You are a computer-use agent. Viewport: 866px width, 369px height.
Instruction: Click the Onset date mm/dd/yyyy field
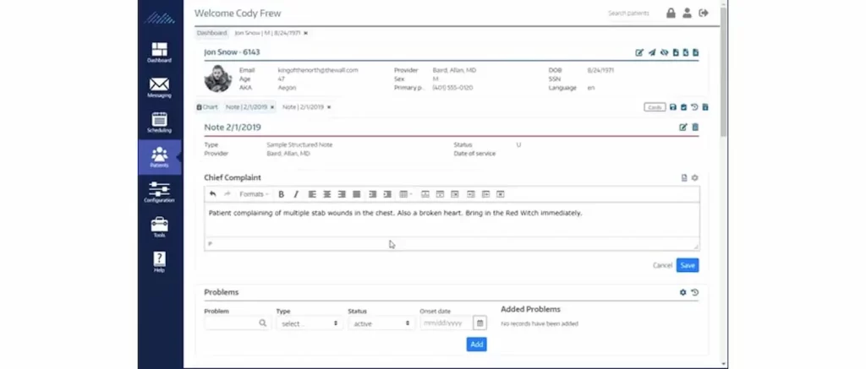tap(447, 323)
